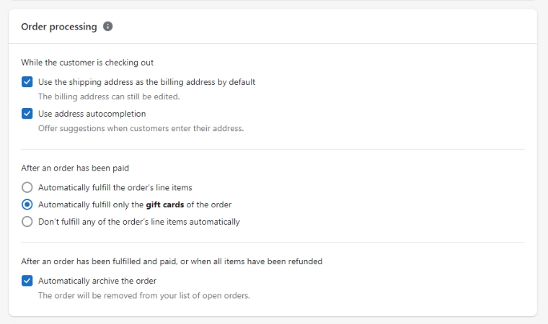
Task: Click the selected gift cards radio circle
Action: pos(27,204)
